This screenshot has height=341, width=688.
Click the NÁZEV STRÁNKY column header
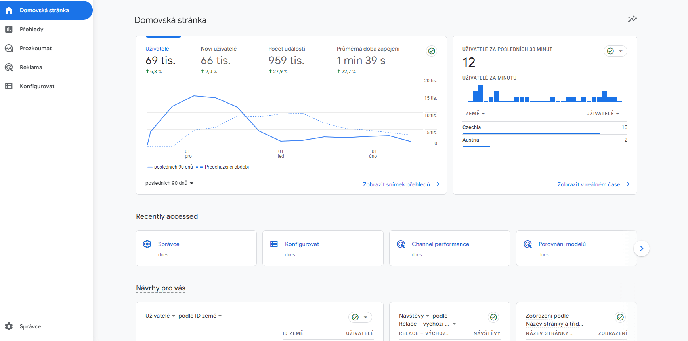[550, 333]
